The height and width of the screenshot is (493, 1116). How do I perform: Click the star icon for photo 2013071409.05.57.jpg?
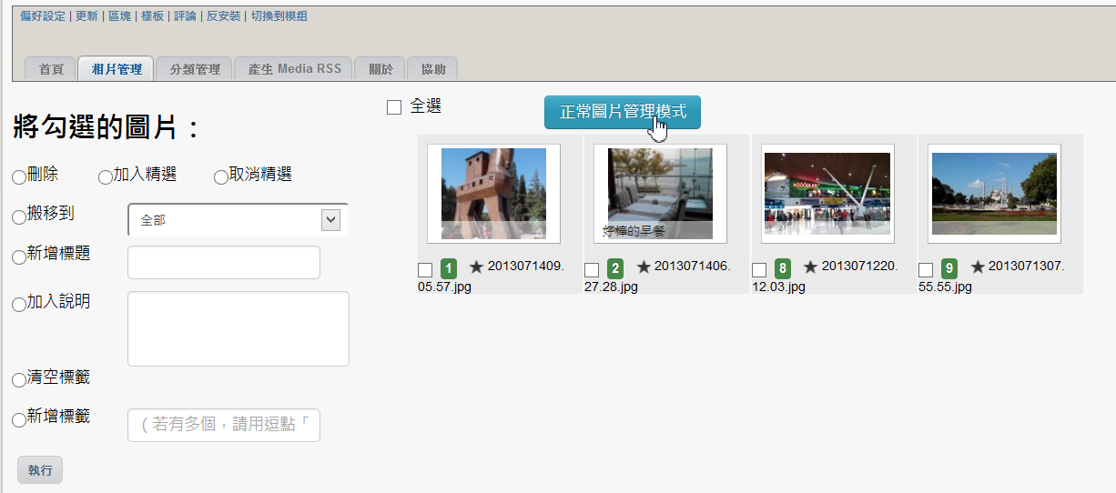pos(476,267)
